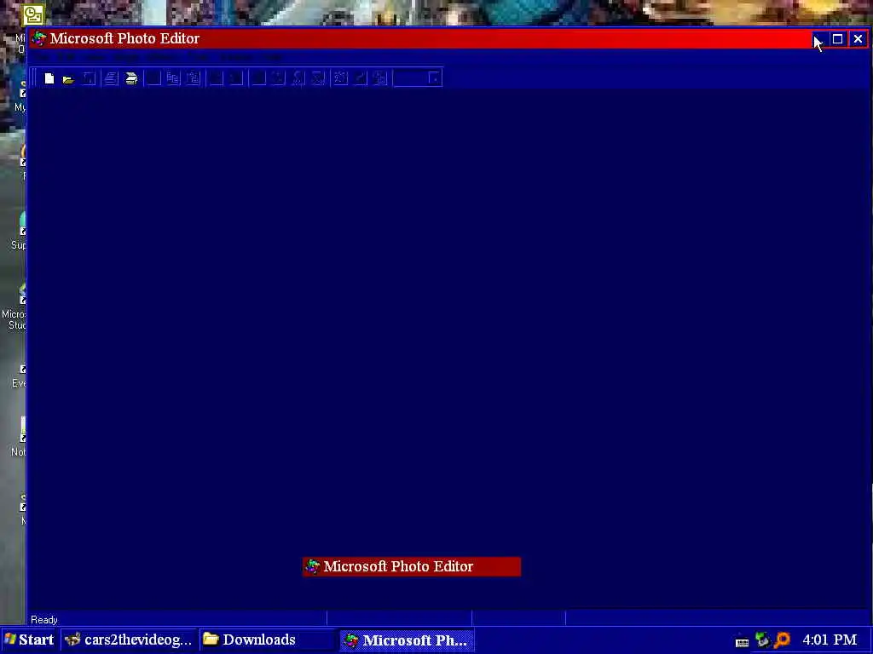Maximize the Microsoft Photo Editor window
This screenshot has height=654, width=873.
point(837,39)
